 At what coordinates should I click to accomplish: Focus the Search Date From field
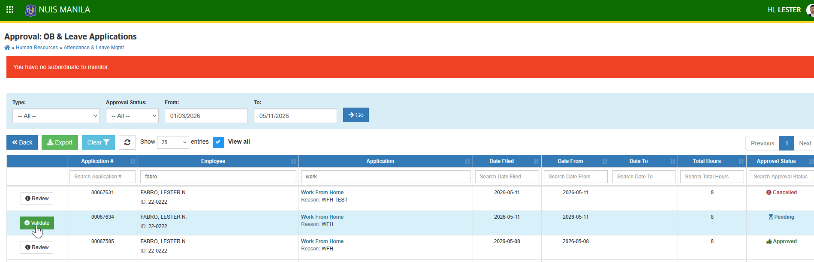[576, 177]
